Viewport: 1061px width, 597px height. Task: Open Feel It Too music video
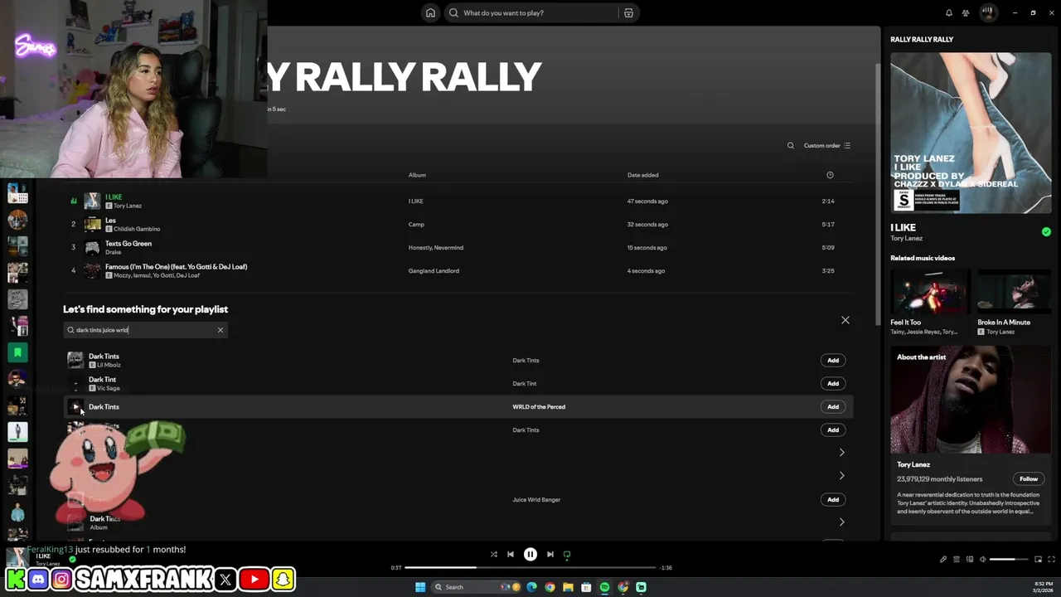(930, 290)
